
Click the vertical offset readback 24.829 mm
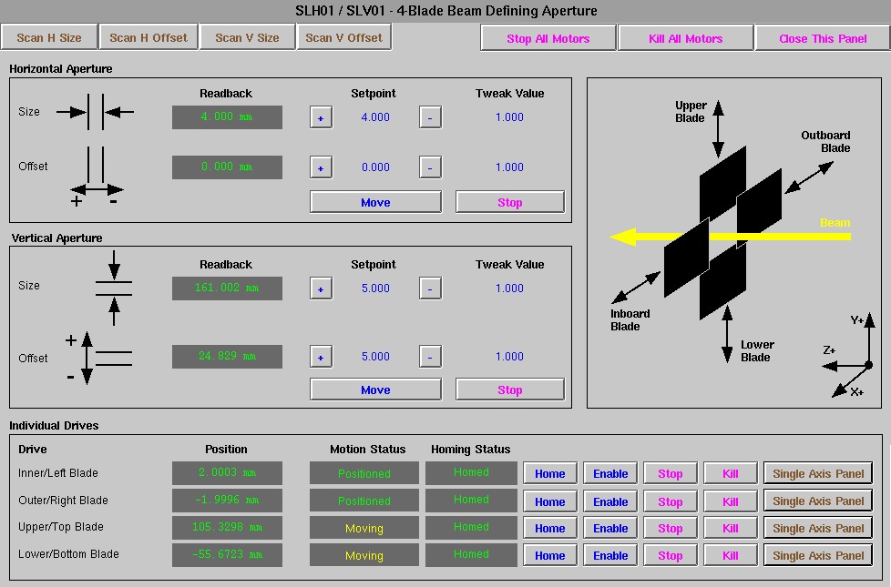227,357
